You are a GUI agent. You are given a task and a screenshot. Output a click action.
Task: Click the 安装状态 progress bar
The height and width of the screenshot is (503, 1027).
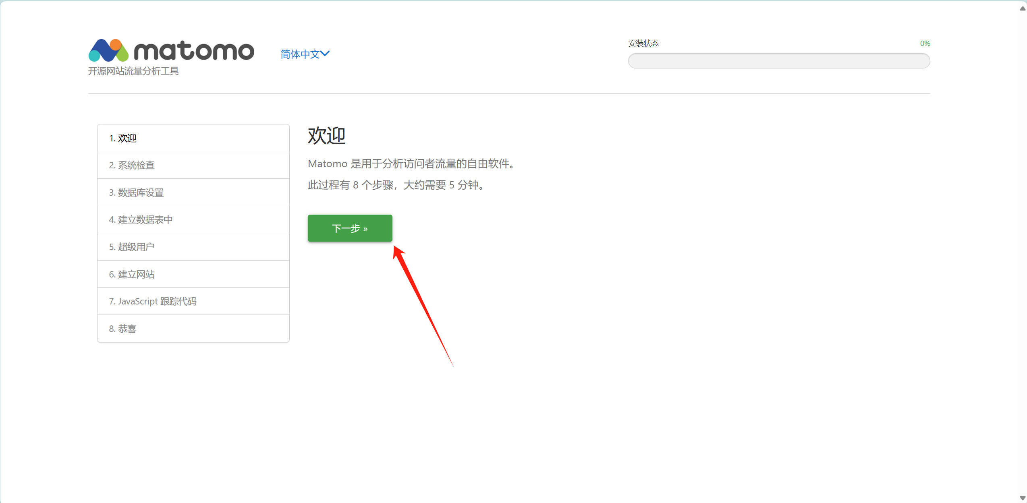(x=778, y=61)
